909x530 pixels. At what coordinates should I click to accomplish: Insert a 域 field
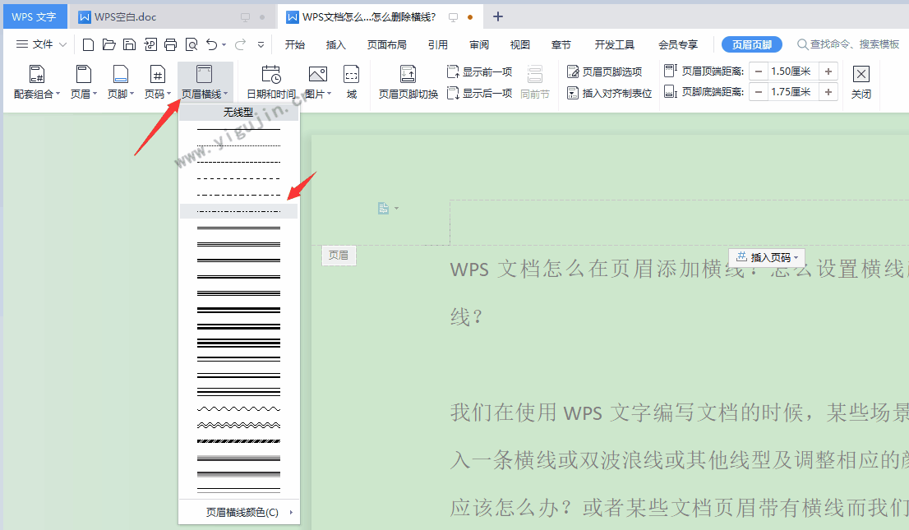tap(351, 82)
